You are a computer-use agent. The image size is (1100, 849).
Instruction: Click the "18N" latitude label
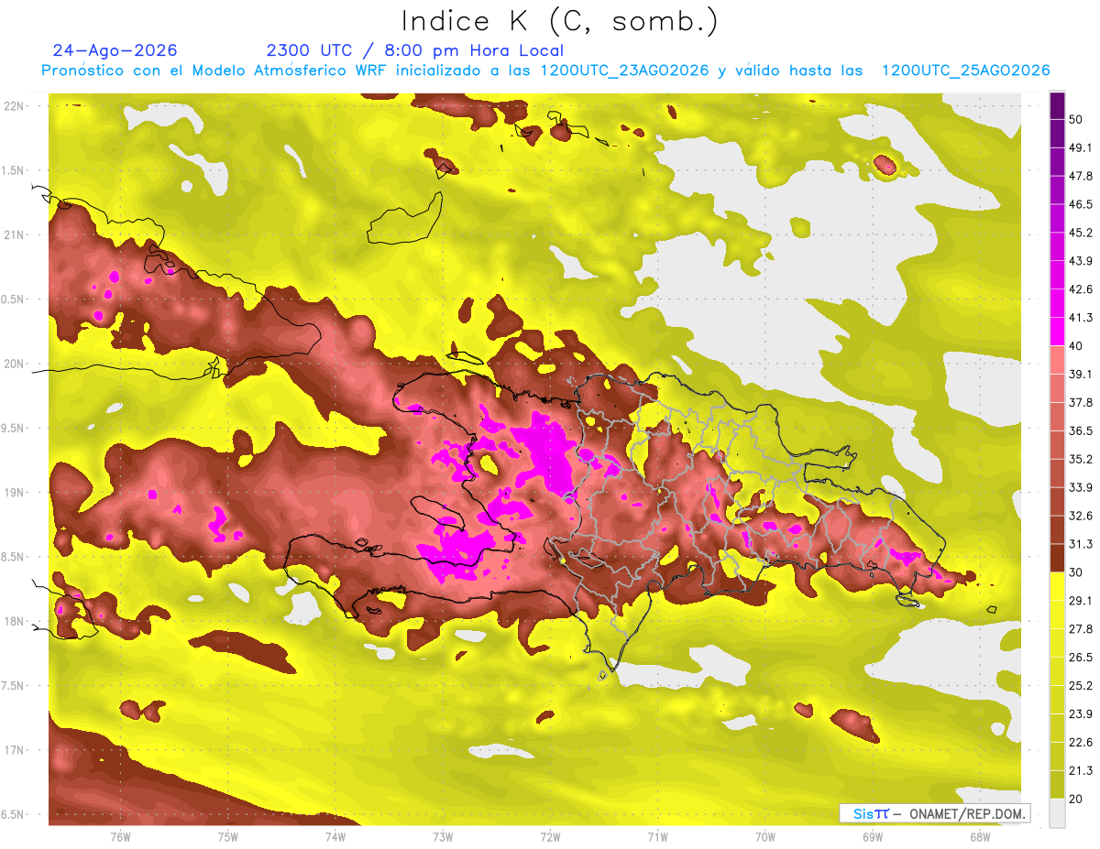click(16, 622)
